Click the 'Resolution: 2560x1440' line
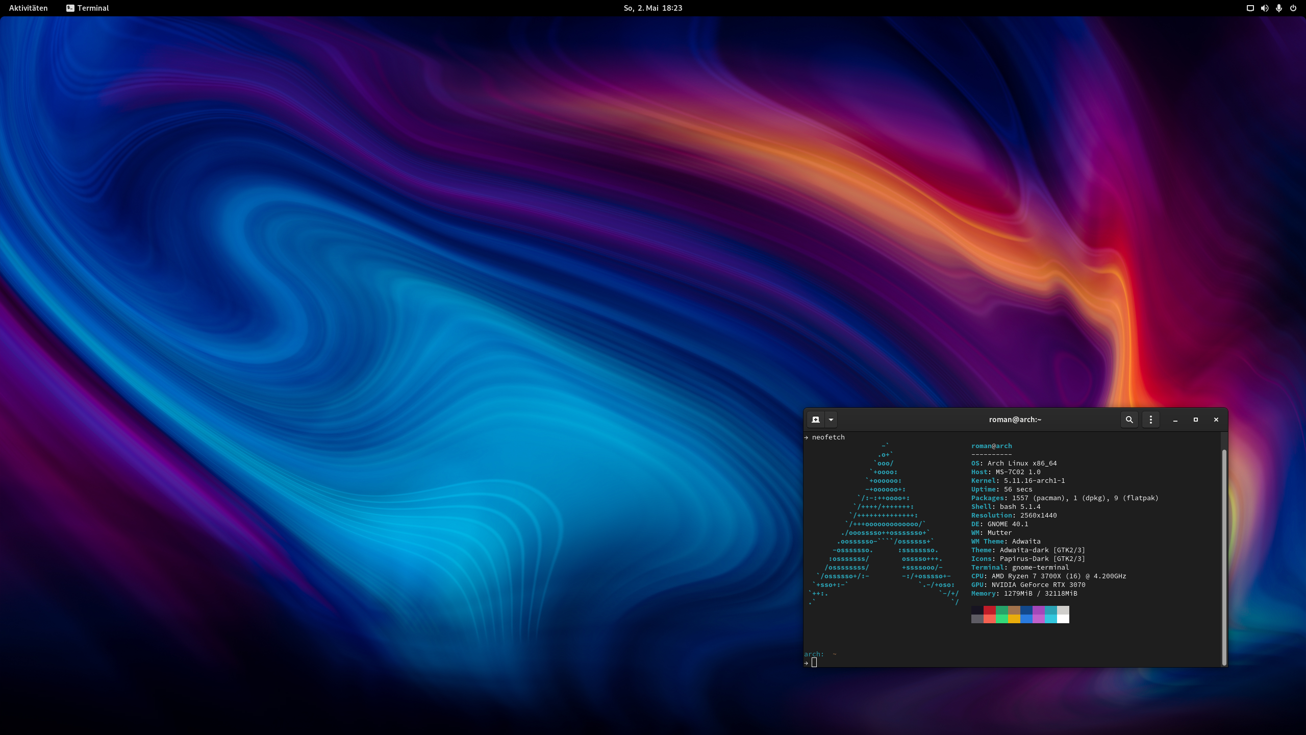The image size is (1306, 735). [x=1014, y=516]
